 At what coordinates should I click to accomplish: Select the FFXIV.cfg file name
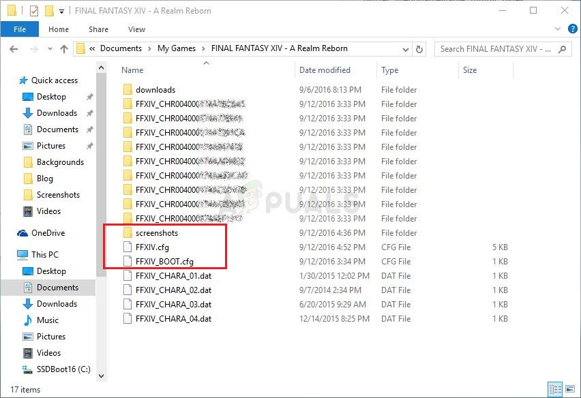[152, 247]
